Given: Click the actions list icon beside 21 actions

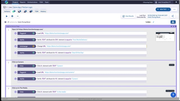Looking at the screenshot, I should [x=5, y=22].
